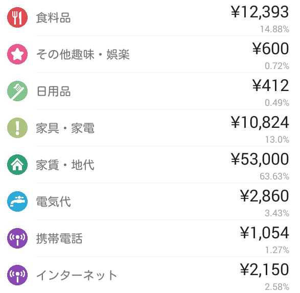Open the 食料品 category row
This screenshot has width=300, height=293.
click(150, 17)
